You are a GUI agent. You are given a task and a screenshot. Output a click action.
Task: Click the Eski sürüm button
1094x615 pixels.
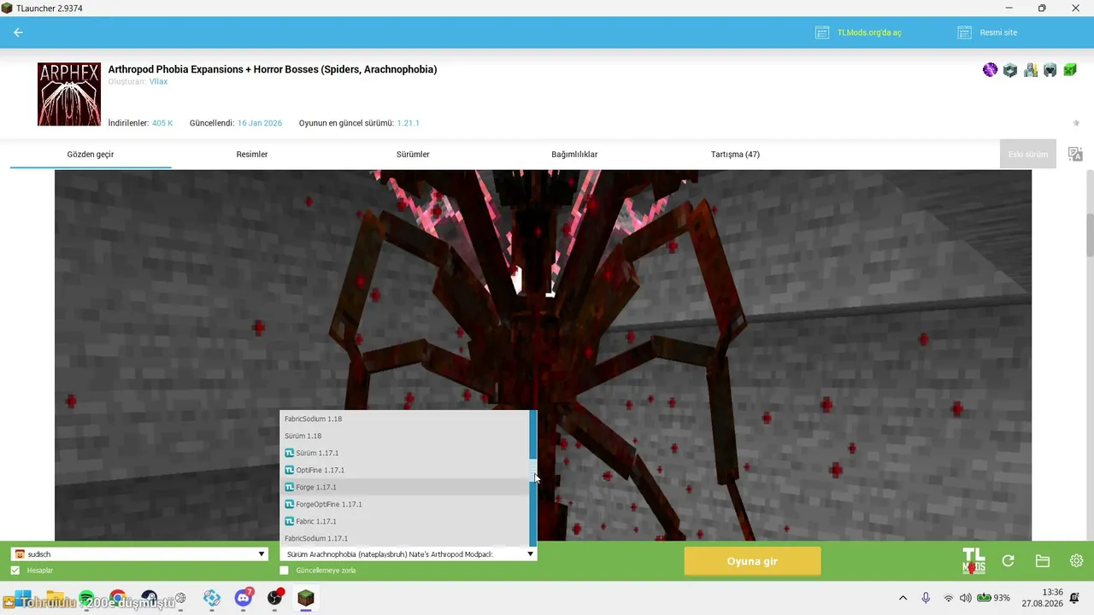tap(1027, 155)
